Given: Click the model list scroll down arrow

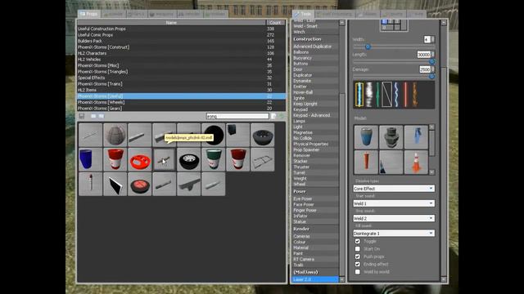Looking at the screenshot, I should coord(431,172).
